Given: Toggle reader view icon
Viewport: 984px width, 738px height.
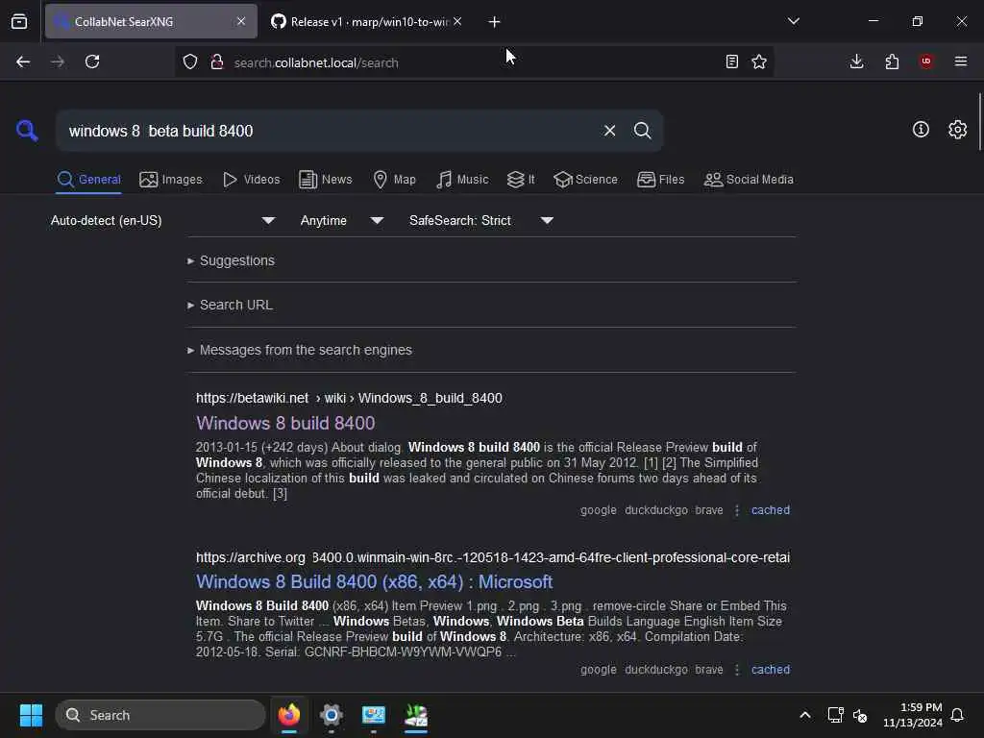Looking at the screenshot, I should tap(731, 61).
